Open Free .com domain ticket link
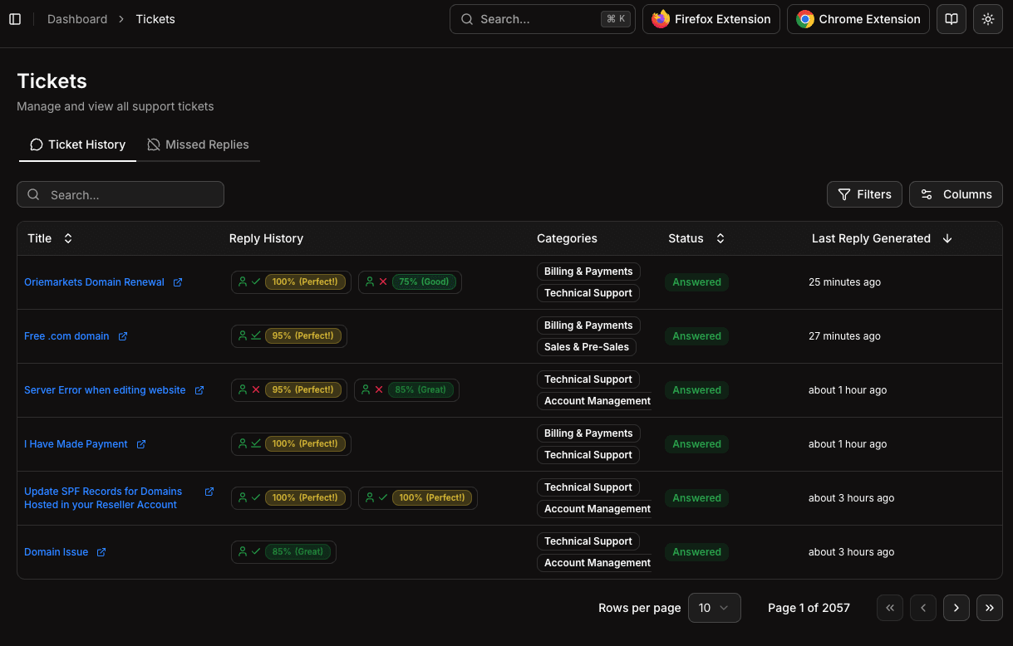Image resolution: width=1013 pixels, height=646 pixels. pyautogui.click(x=66, y=336)
